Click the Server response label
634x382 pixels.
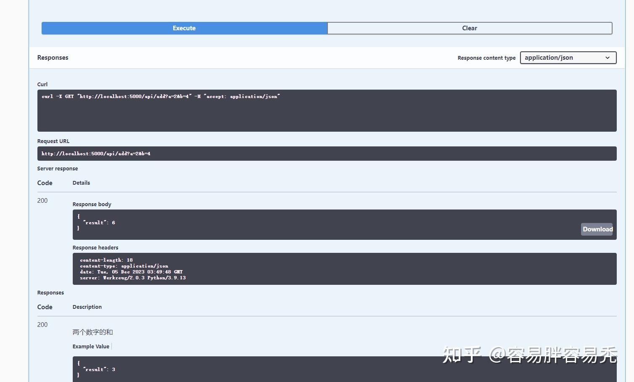click(58, 168)
